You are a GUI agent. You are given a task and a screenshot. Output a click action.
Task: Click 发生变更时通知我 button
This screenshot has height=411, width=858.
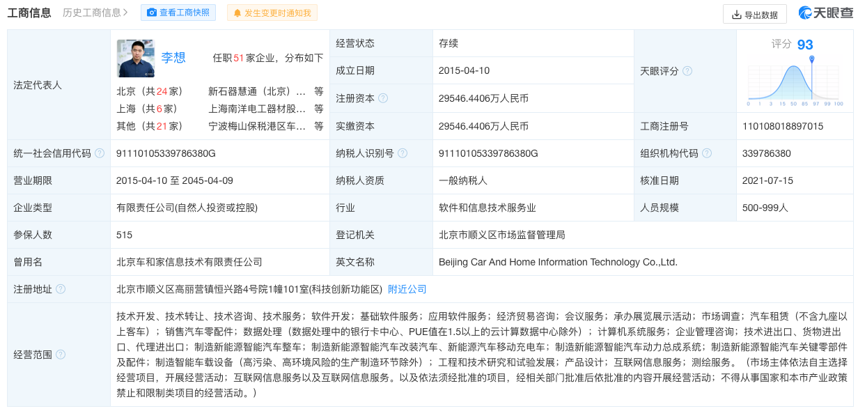coord(272,13)
